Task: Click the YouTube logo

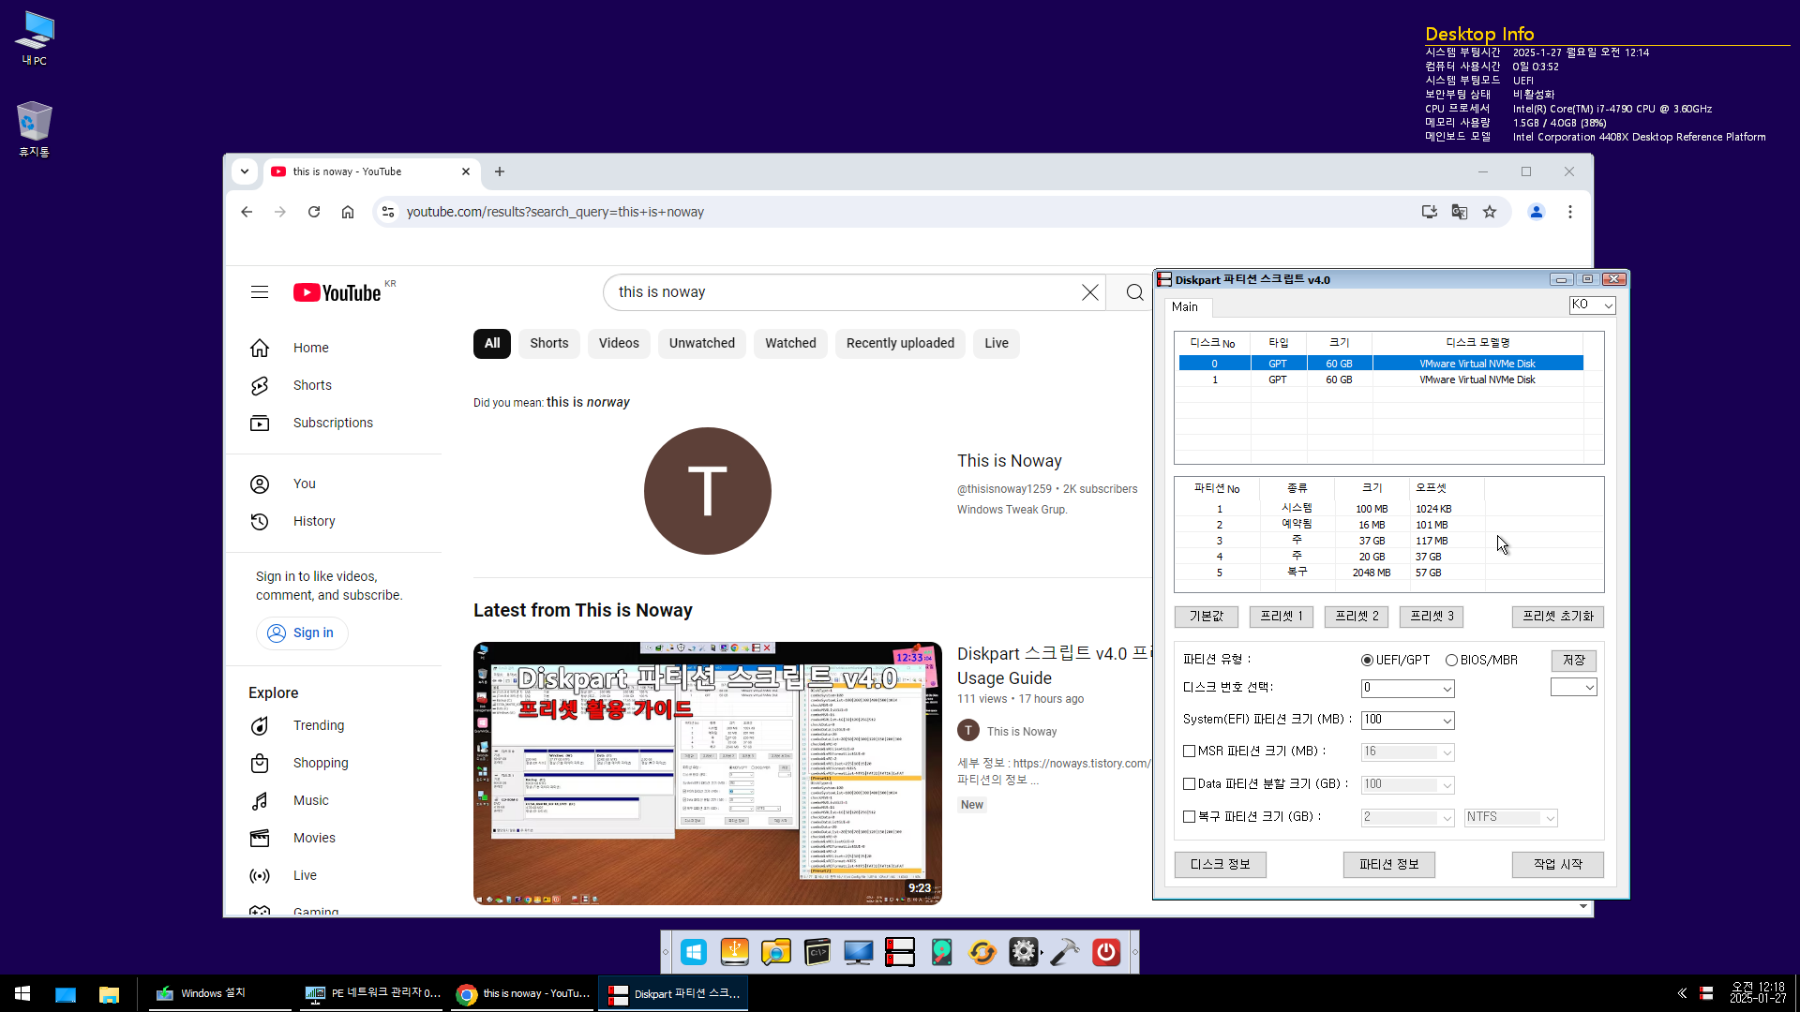Action: 337,292
